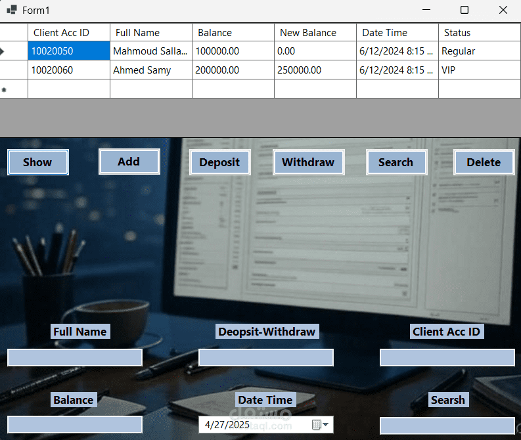The width and height of the screenshot is (521, 440).
Task: Close the Form1 window
Action: click(x=503, y=10)
